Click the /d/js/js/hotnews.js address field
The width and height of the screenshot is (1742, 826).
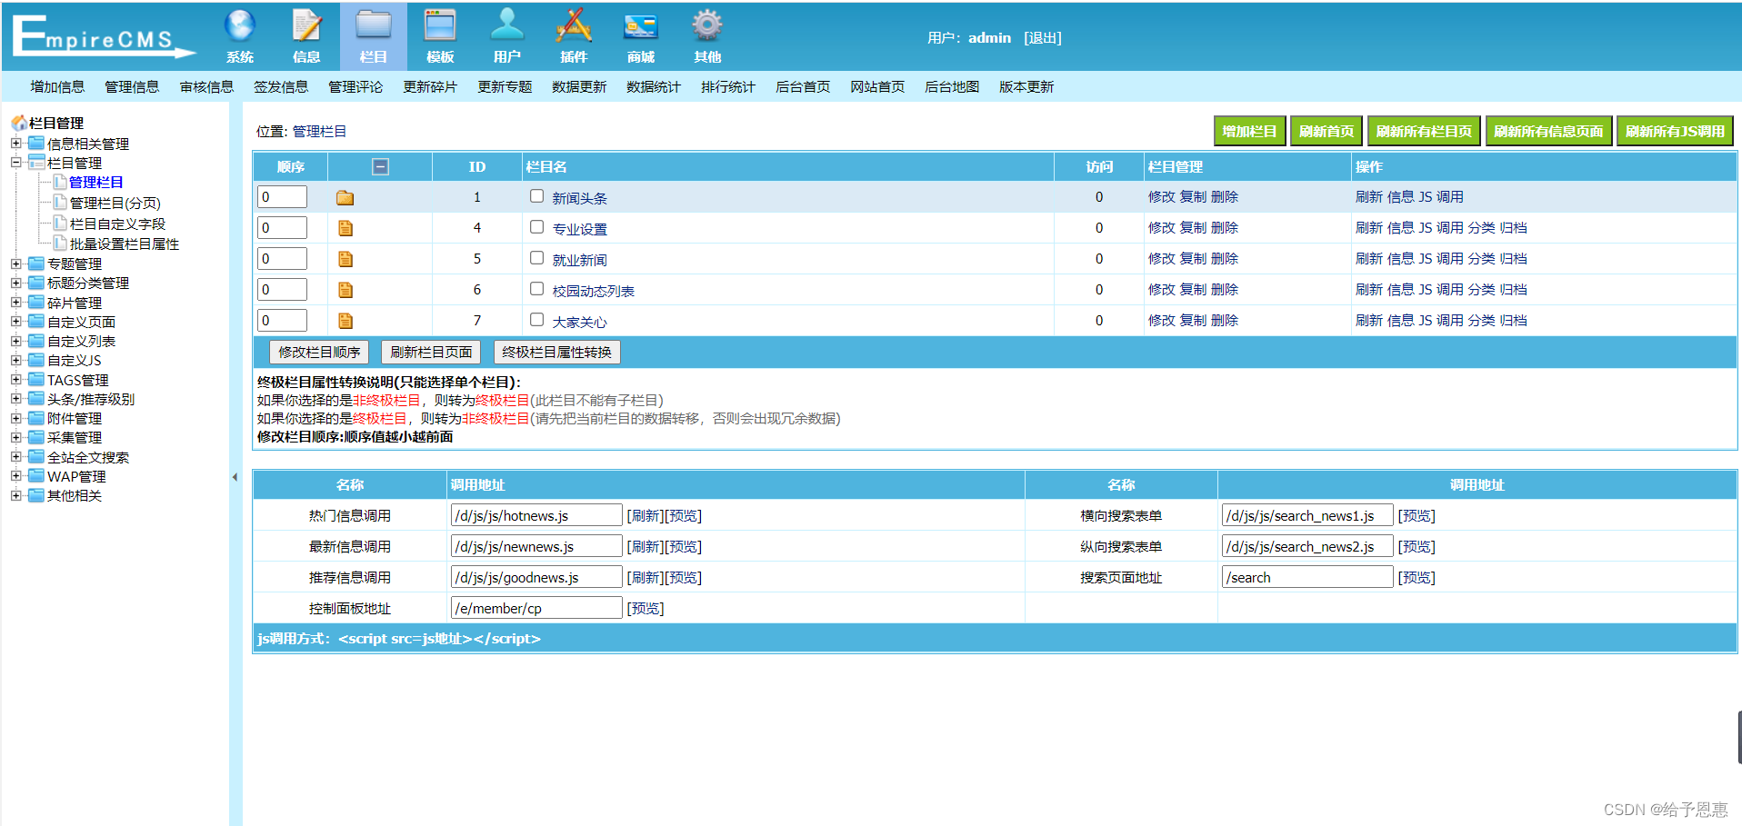tap(536, 515)
